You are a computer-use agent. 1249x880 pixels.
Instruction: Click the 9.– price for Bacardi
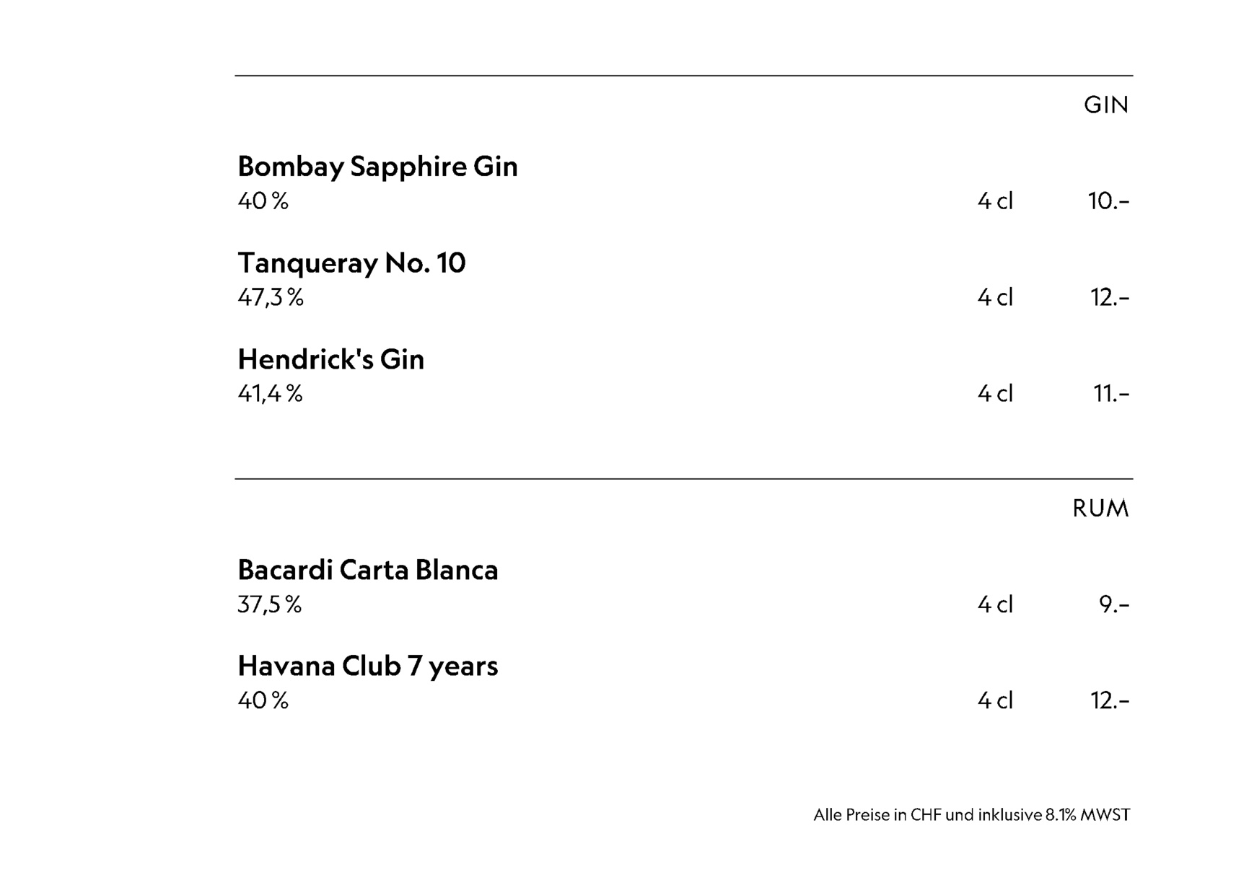click(x=1113, y=604)
